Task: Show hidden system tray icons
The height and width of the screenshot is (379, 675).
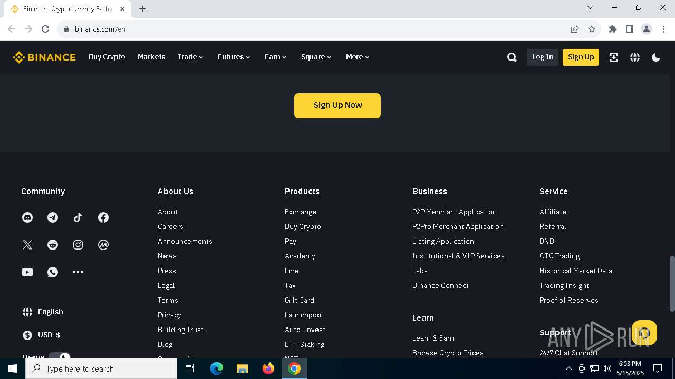Action: tap(568, 368)
